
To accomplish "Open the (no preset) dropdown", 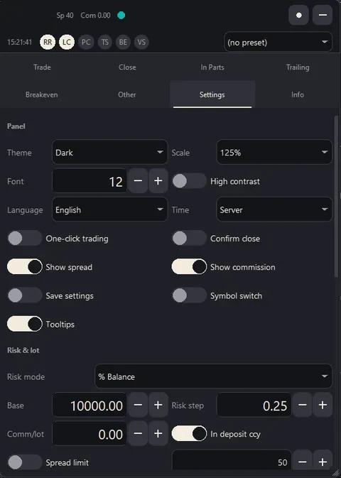I will coord(278,42).
